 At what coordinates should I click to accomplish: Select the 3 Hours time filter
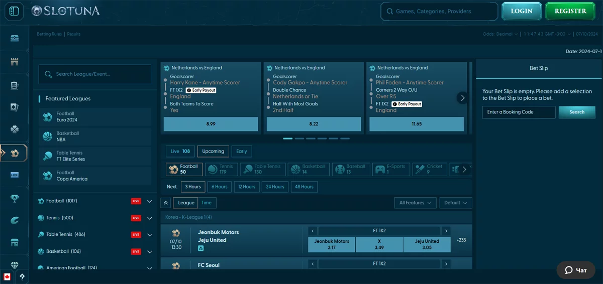[x=193, y=187]
